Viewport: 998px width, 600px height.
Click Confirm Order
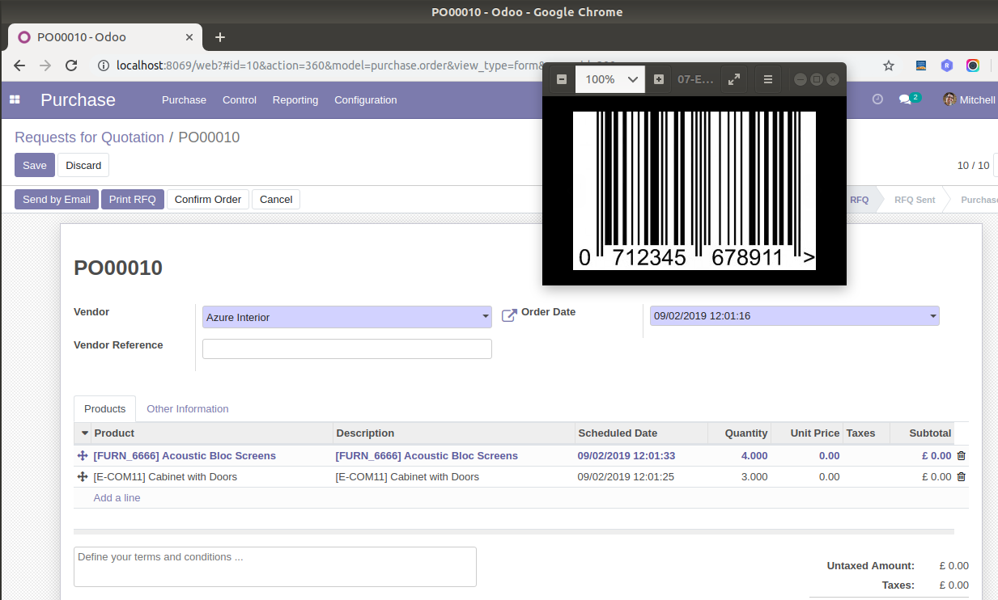pos(208,199)
